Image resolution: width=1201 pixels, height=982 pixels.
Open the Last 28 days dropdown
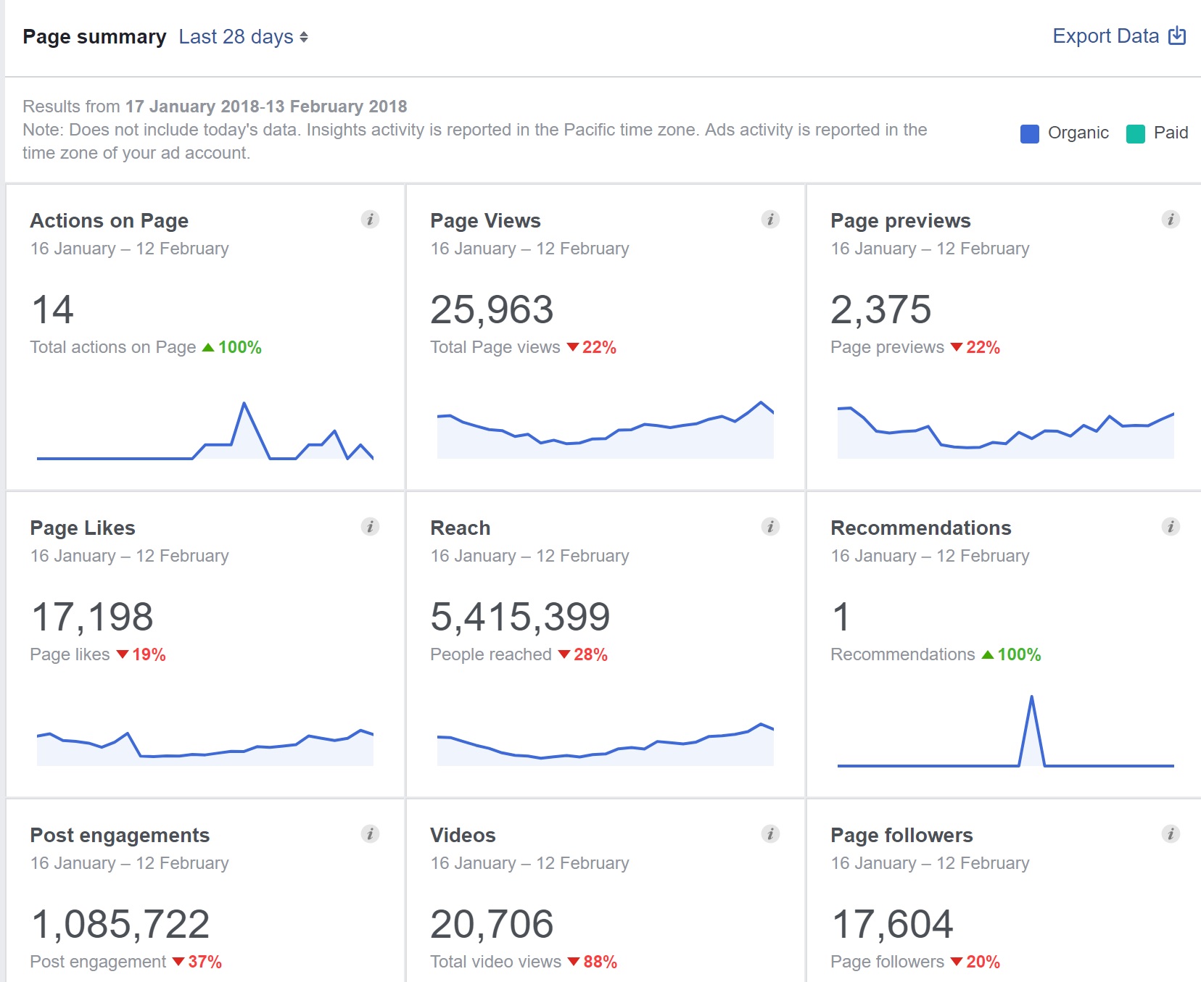243,37
